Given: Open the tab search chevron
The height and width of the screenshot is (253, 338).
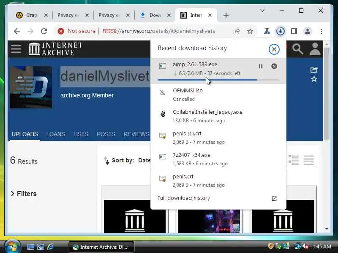Looking at the screenshot, I should (262, 11).
